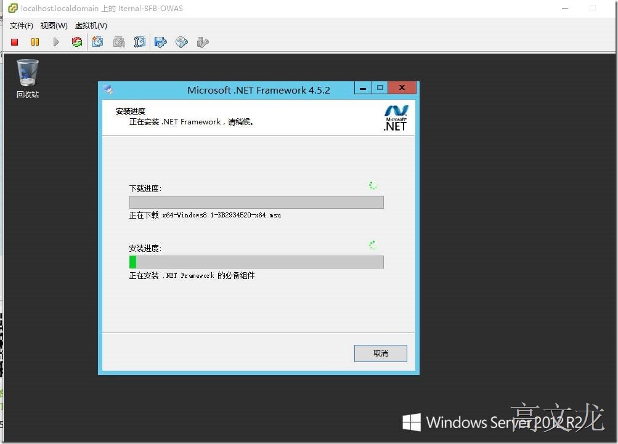The height and width of the screenshot is (444, 618).
Task: Minimize the vSphere console window
Action: [x=565, y=8]
